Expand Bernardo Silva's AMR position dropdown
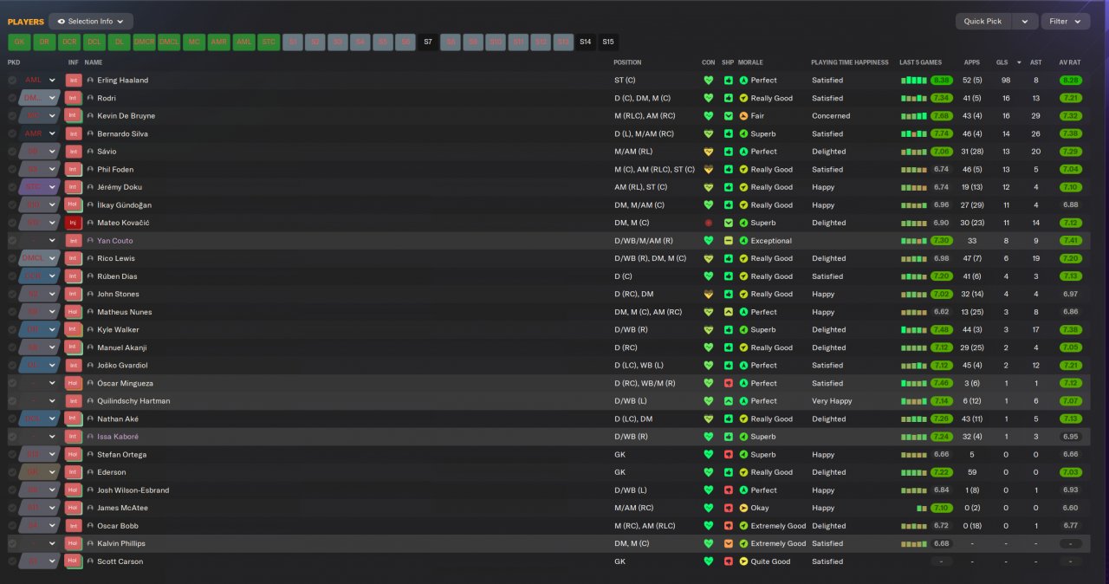The width and height of the screenshot is (1109, 584). point(52,133)
